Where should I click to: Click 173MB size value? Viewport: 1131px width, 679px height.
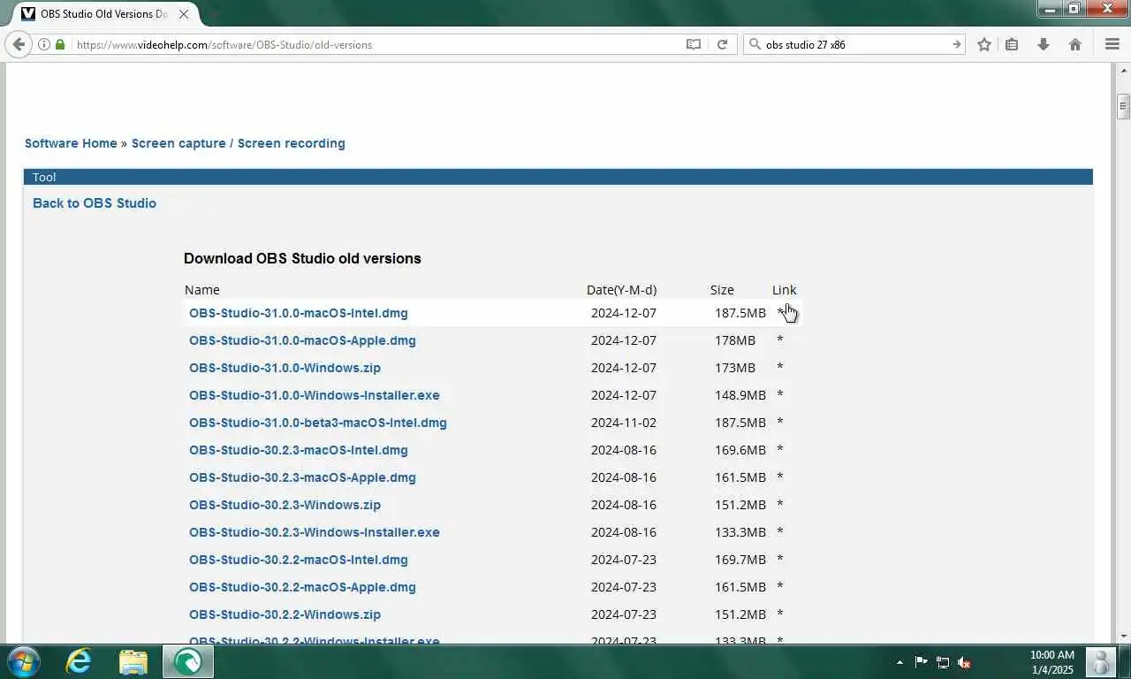click(x=735, y=368)
